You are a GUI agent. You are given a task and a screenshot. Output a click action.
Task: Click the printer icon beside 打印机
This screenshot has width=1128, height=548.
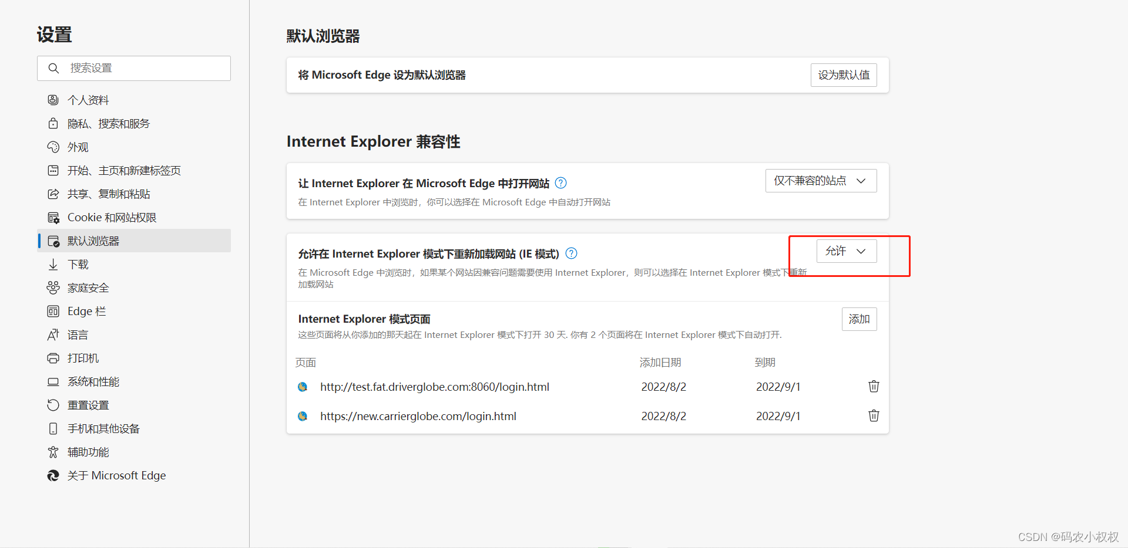pos(53,358)
